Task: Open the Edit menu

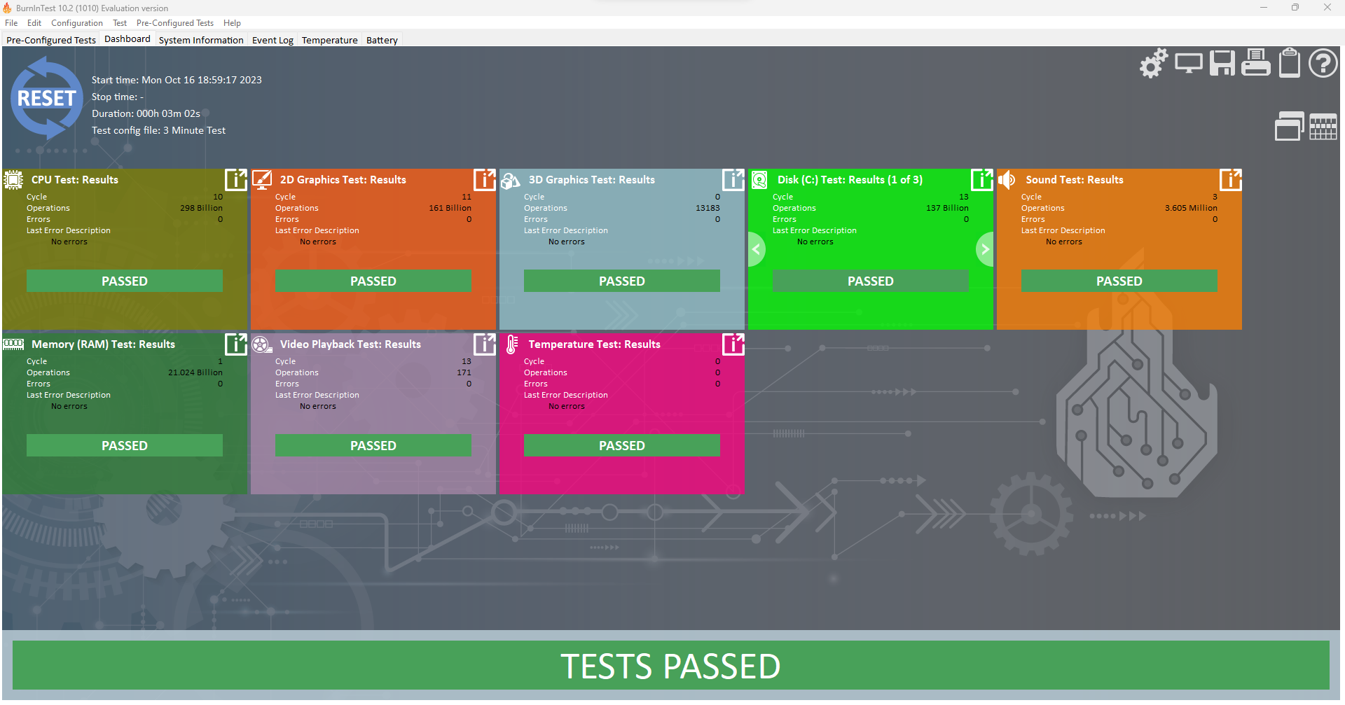Action: 34,23
